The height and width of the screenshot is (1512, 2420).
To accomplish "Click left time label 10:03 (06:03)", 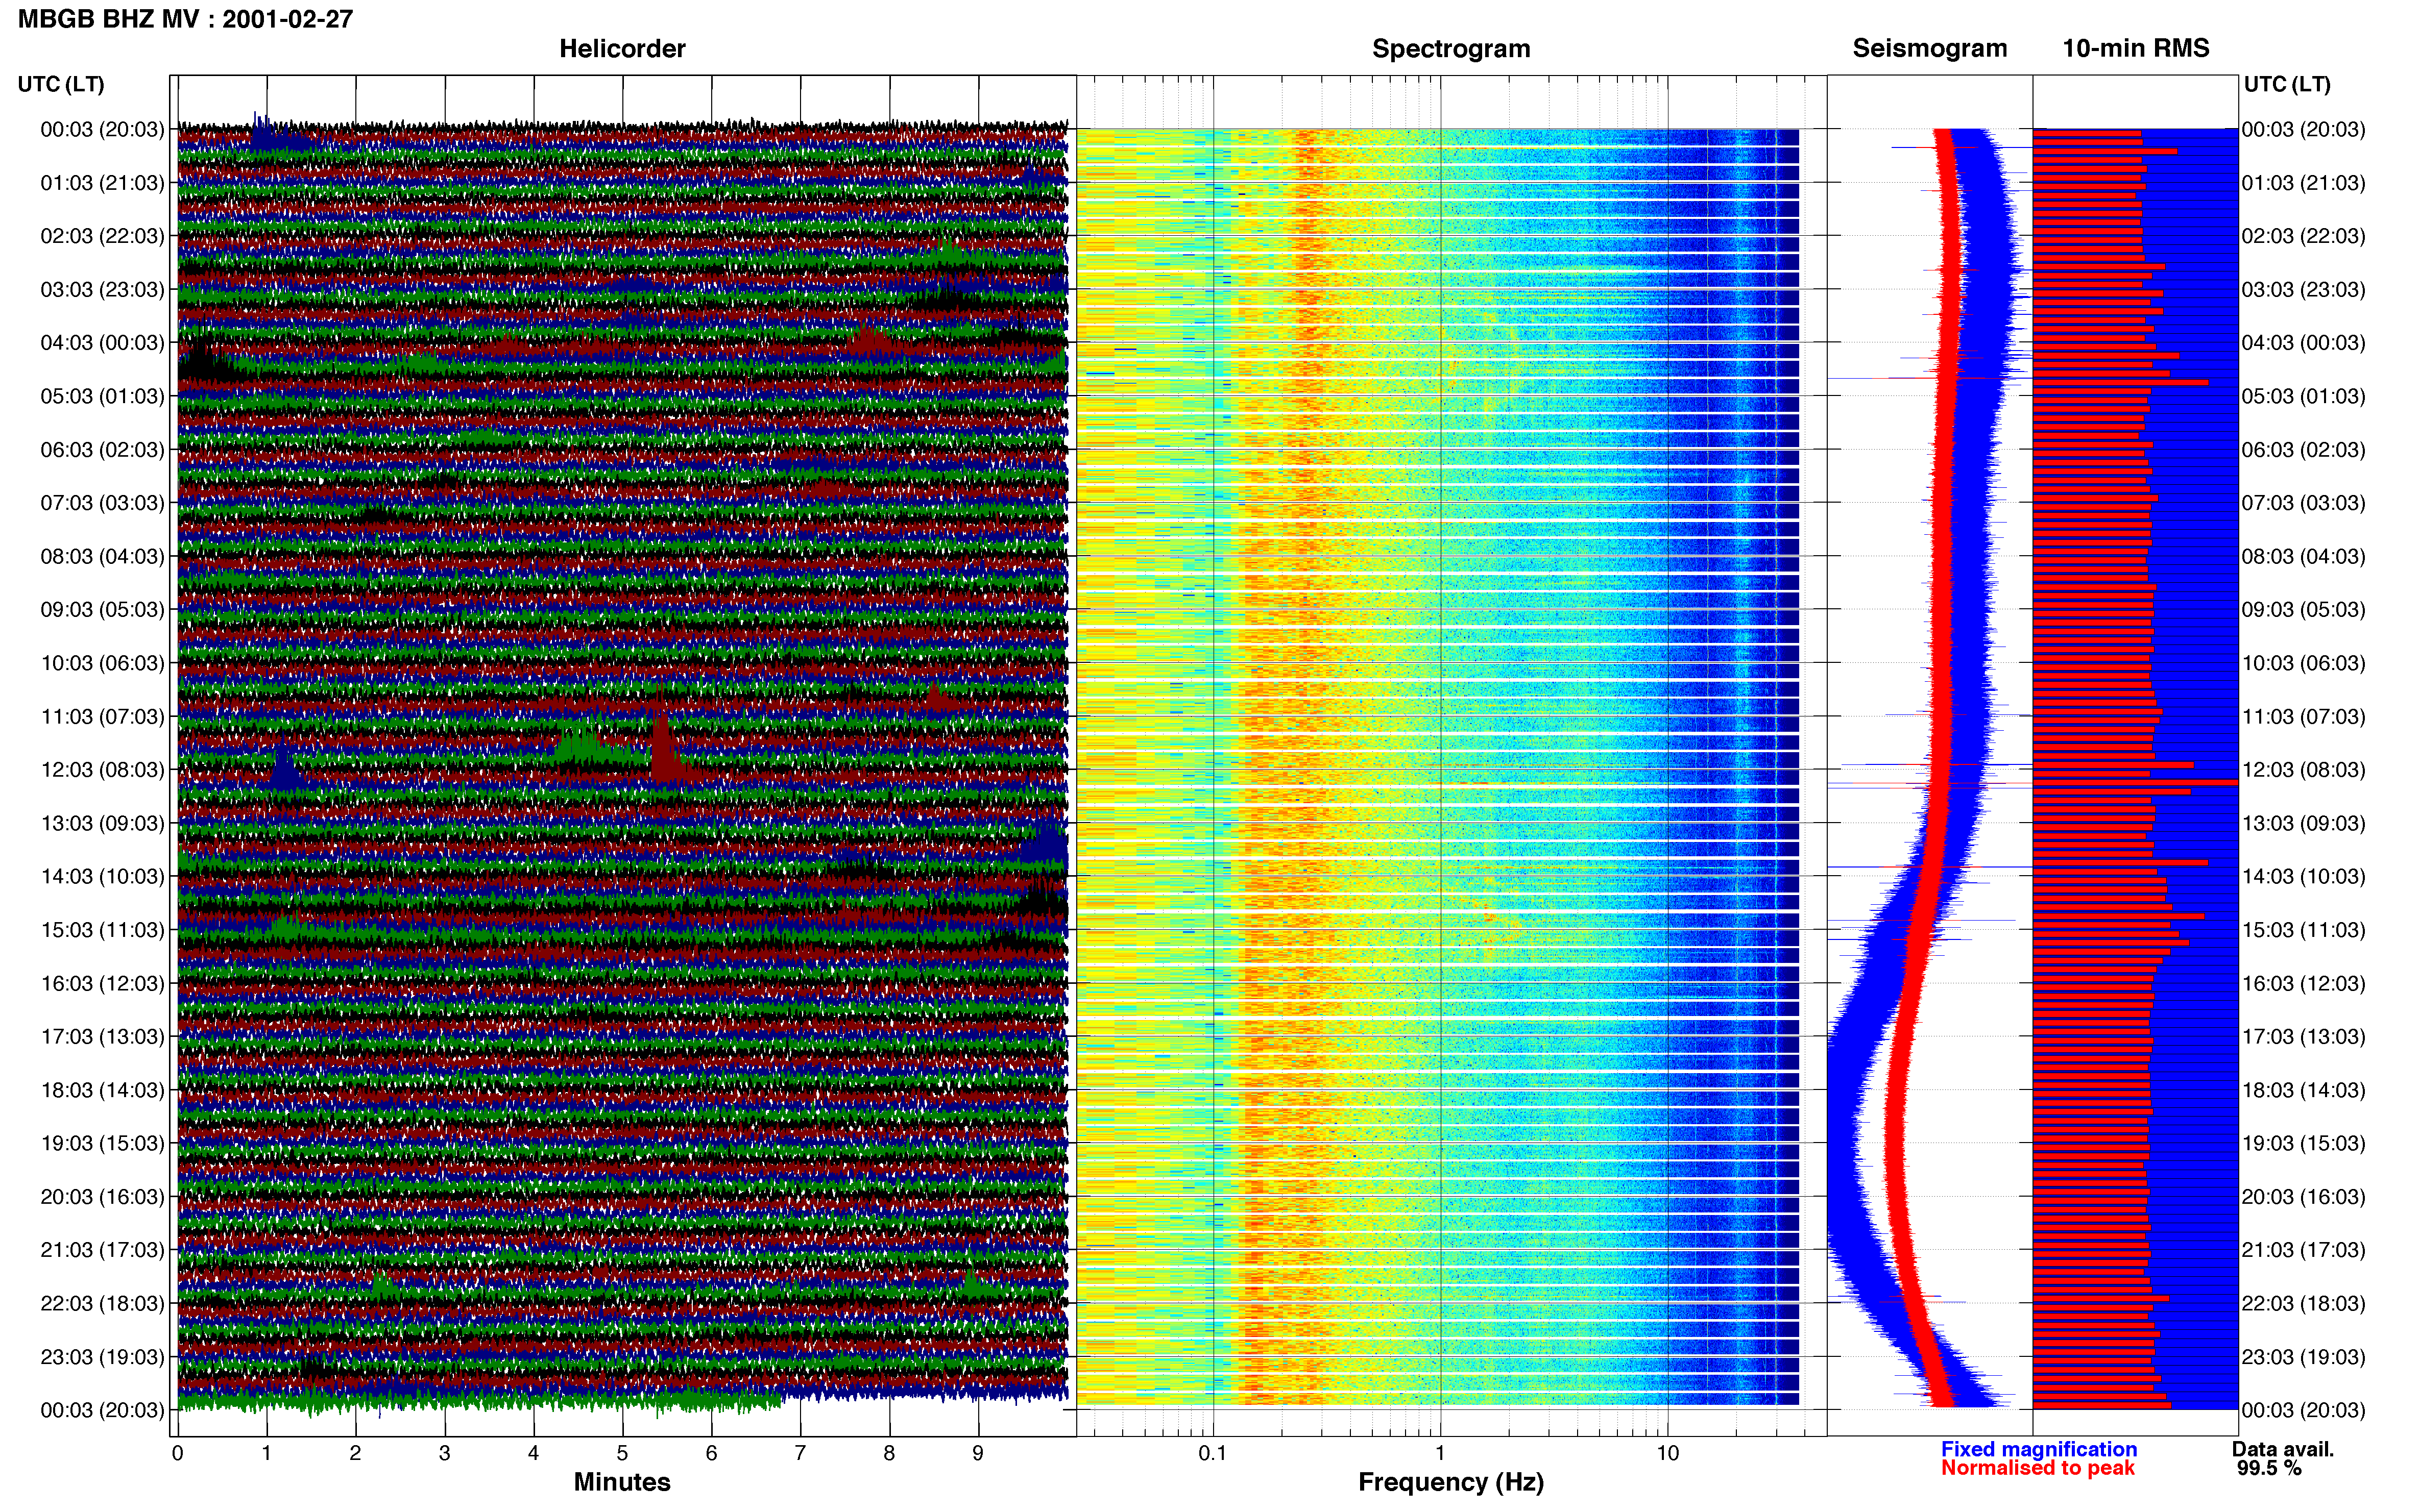I will (x=102, y=663).
